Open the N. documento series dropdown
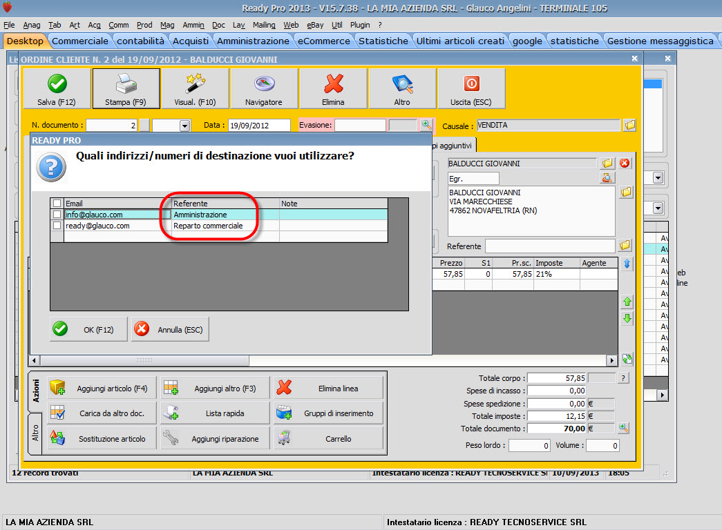 (184, 125)
